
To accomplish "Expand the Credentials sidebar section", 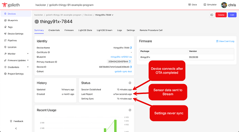I will tap(28, 67).
